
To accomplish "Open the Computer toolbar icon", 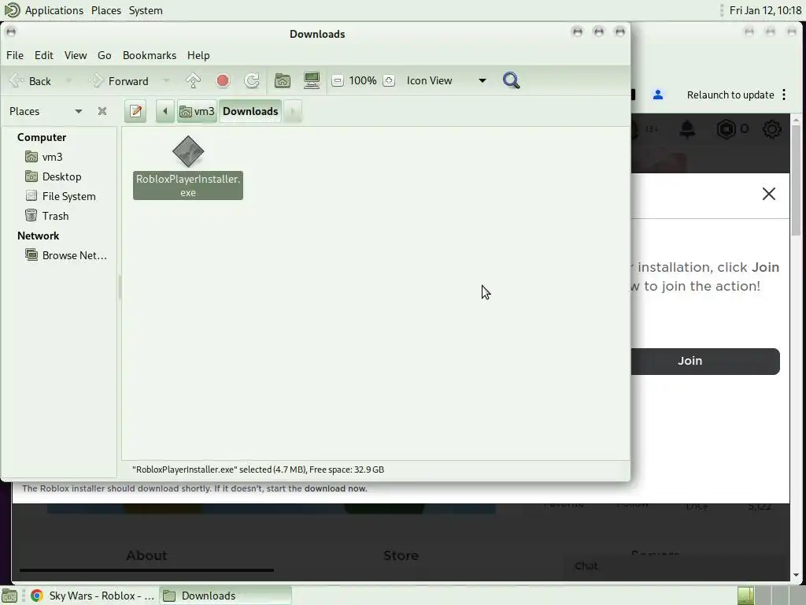I will [x=312, y=81].
